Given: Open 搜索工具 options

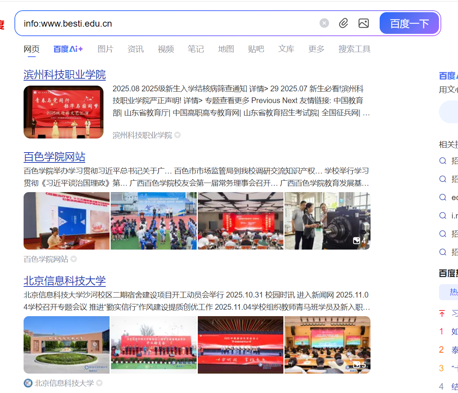Looking at the screenshot, I should coord(355,49).
